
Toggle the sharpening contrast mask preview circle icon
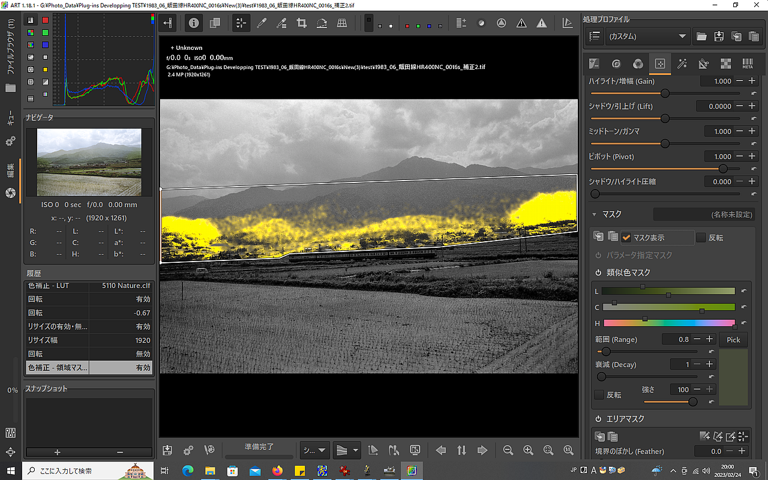(481, 23)
